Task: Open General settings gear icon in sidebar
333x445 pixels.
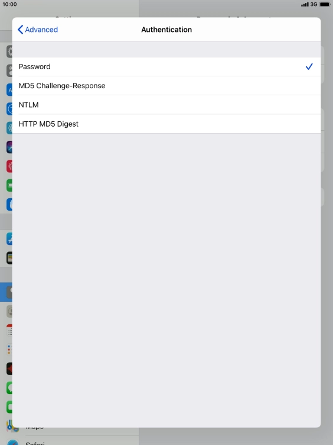Action: 9,51
